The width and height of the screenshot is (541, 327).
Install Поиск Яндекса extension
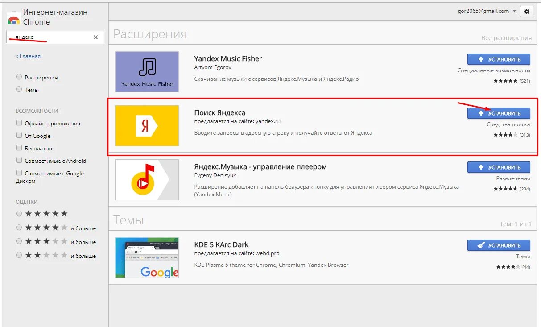499,113
